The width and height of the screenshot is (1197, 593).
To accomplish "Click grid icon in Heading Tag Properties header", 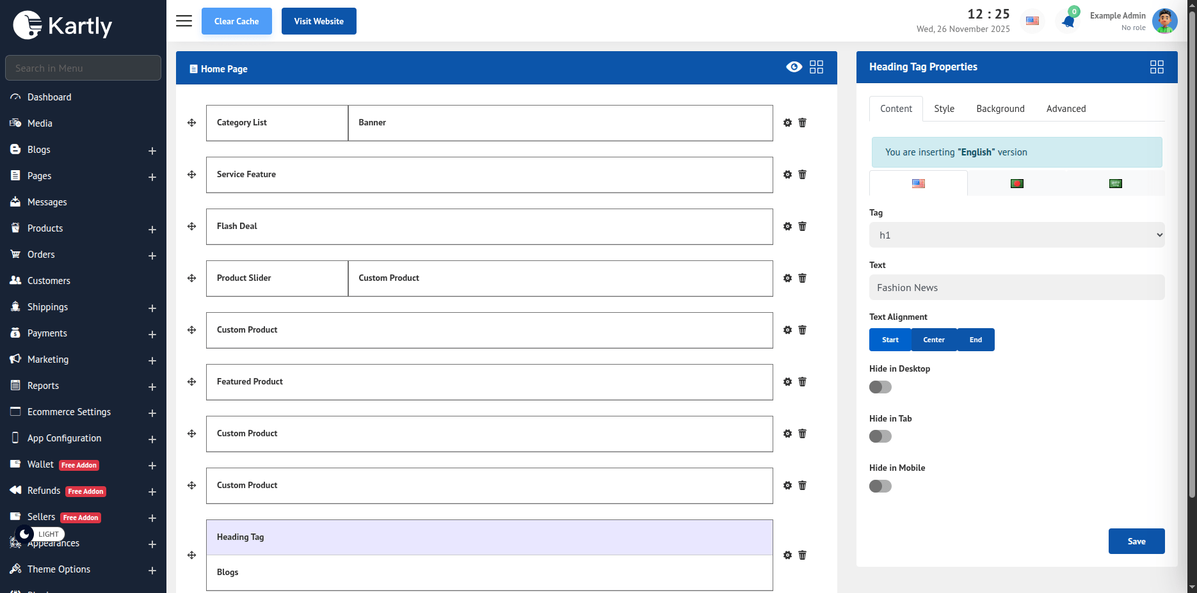I will [x=1156, y=67].
